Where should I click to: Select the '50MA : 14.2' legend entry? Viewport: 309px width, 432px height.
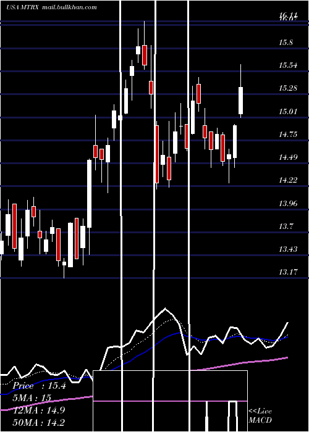pos(39,422)
